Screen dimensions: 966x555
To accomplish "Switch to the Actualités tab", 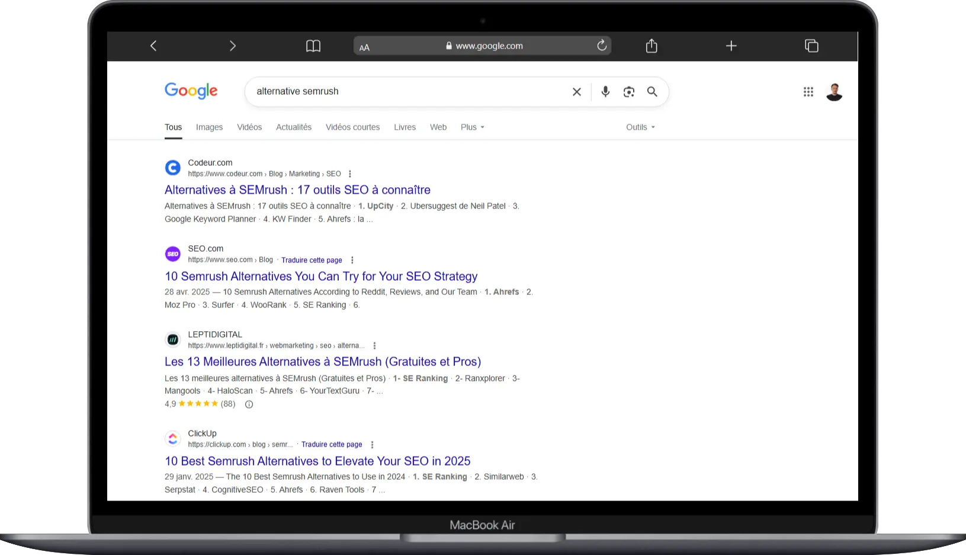I will tap(294, 127).
